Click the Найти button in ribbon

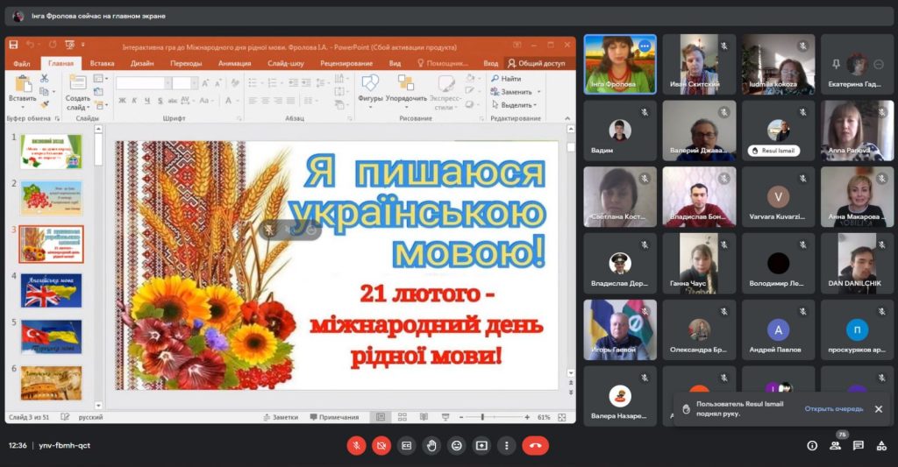coord(506,79)
